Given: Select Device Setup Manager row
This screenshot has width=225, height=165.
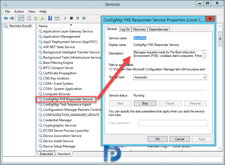Looking at the screenshot, I should [x=59, y=146].
